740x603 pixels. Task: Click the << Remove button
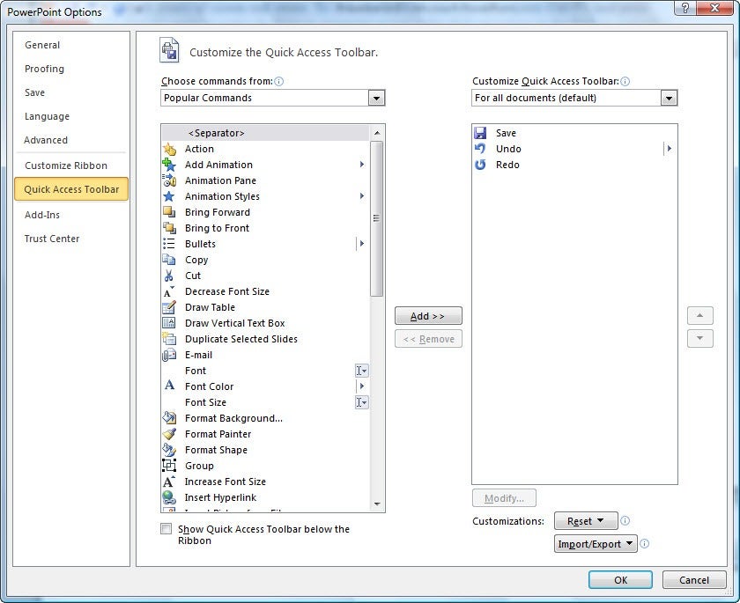pos(428,339)
